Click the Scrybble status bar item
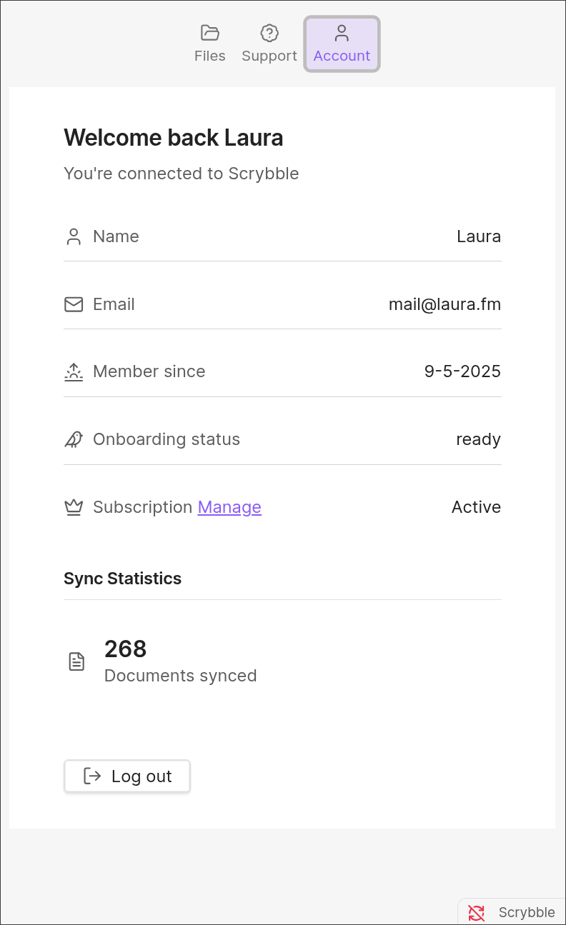Screen dimensions: 566x925 click(x=512, y=912)
